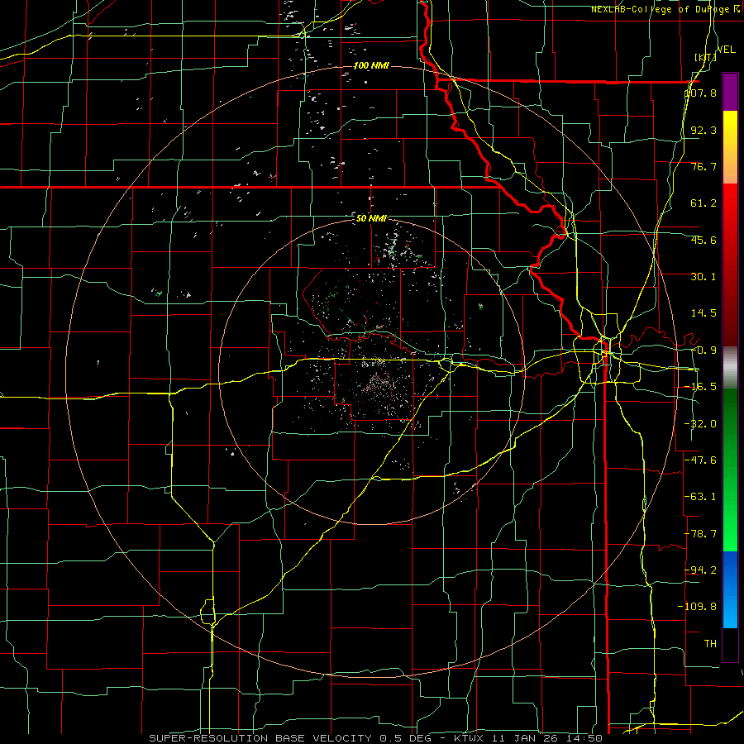Click the 50 NMI range ring label
Image resolution: width=744 pixels, height=744 pixels.
[371, 218]
